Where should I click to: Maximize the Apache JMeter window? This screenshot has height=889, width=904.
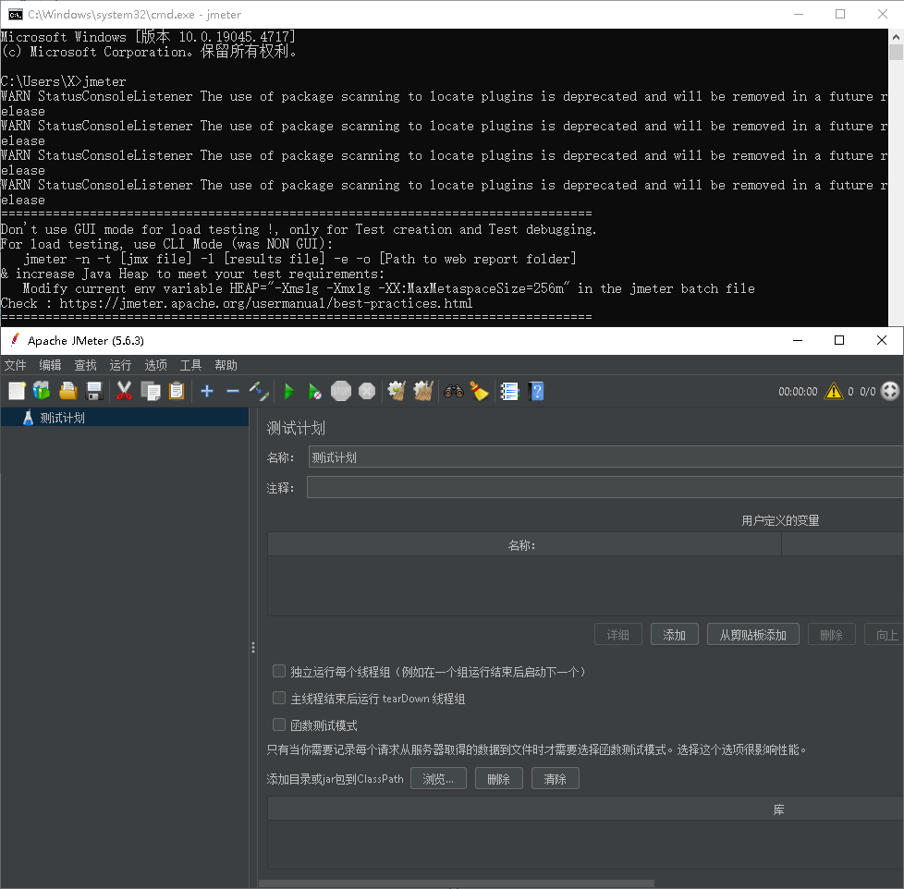[839, 340]
